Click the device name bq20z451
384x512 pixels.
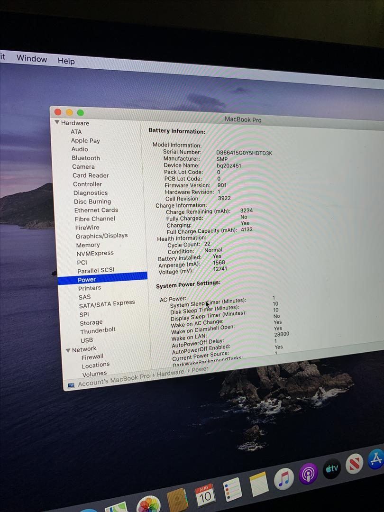(229, 165)
